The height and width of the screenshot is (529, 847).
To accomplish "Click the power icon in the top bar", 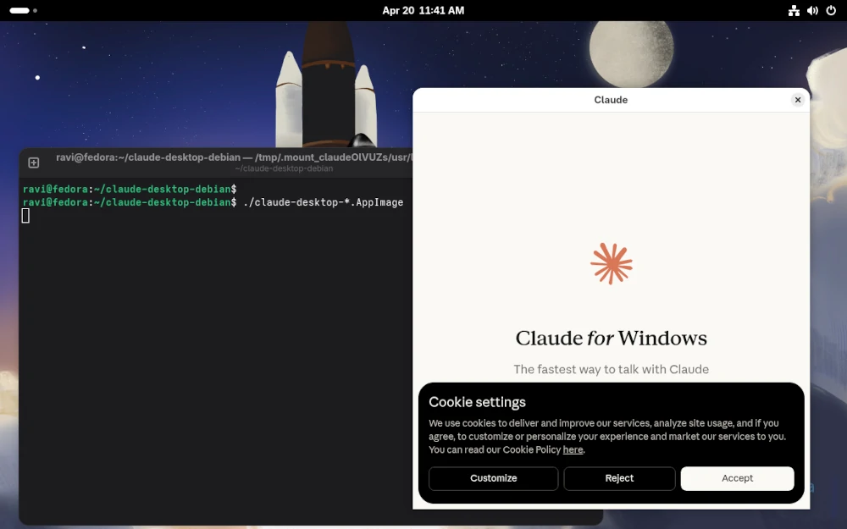I will [x=831, y=10].
